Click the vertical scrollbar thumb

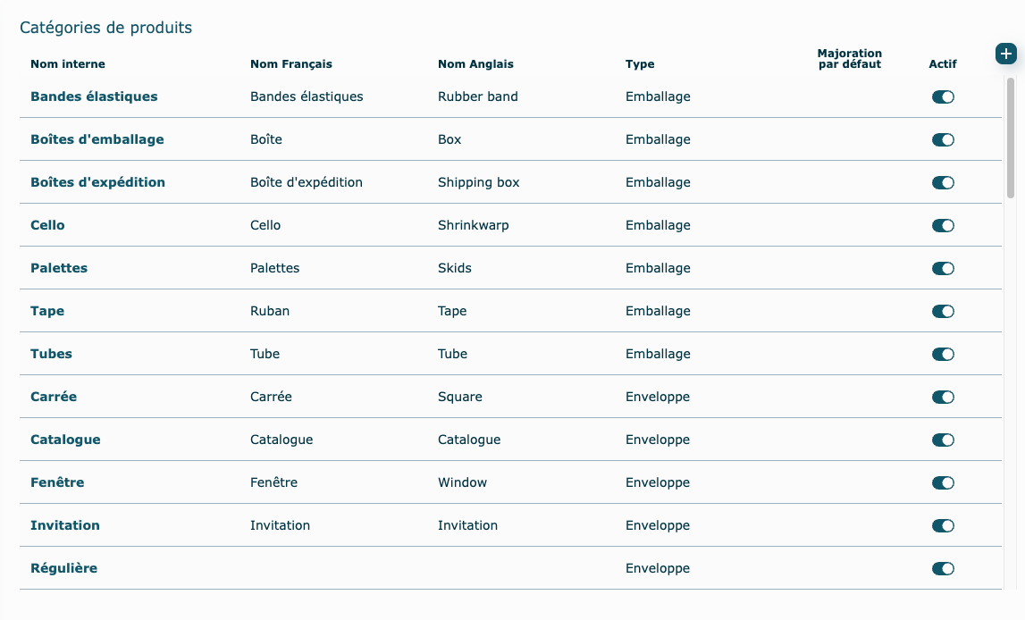pos(1011,137)
